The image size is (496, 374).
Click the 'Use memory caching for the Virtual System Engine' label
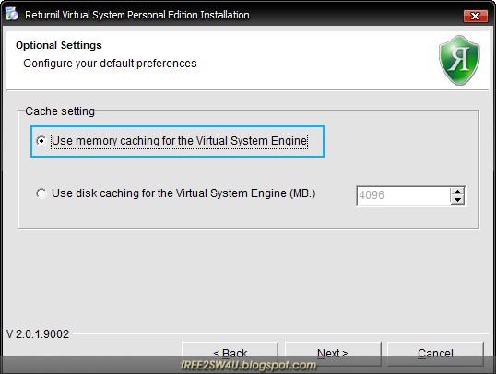point(180,141)
